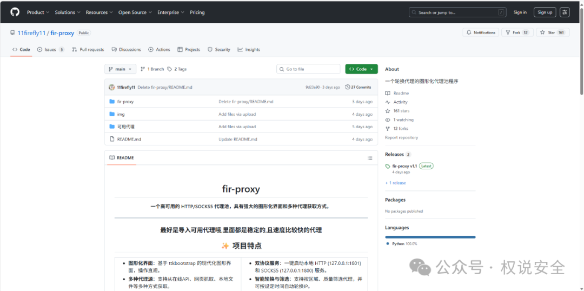Open Activity in the About sidebar
The width and height of the screenshot is (584, 291).
(397, 102)
